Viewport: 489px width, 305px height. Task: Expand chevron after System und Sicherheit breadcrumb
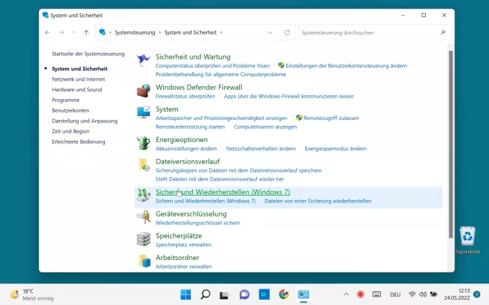[x=222, y=33]
